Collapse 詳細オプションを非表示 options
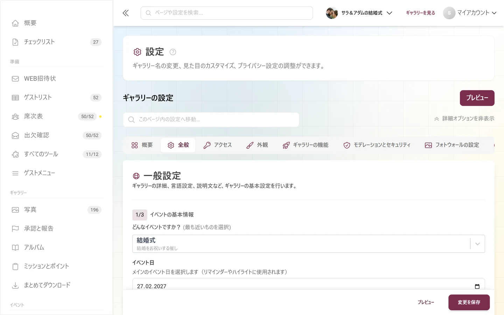Screen dimensions: 504x315 pos(464,119)
